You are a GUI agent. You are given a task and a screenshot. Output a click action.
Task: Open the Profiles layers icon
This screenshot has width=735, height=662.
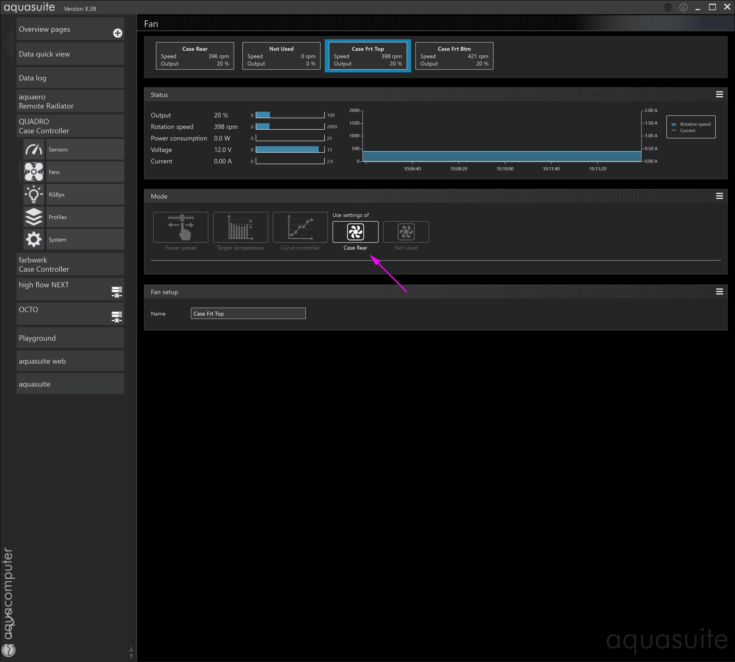33,217
